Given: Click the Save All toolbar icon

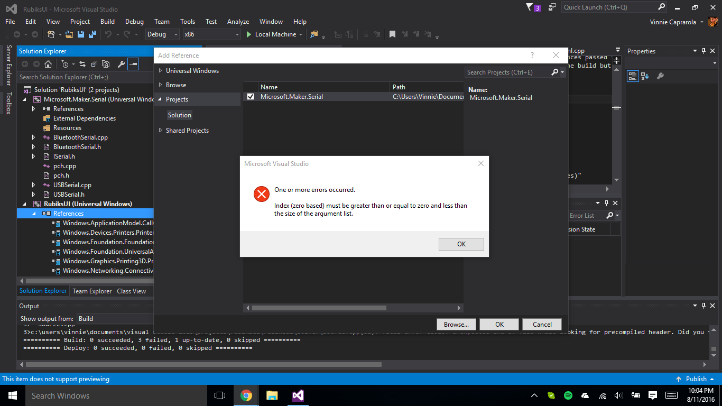Looking at the screenshot, I should click(91, 34).
